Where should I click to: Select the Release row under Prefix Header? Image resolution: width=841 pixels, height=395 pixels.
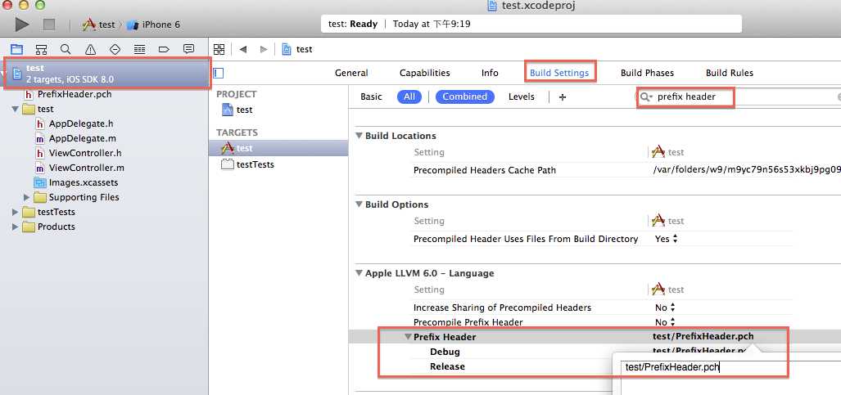pyautogui.click(x=447, y=366)
